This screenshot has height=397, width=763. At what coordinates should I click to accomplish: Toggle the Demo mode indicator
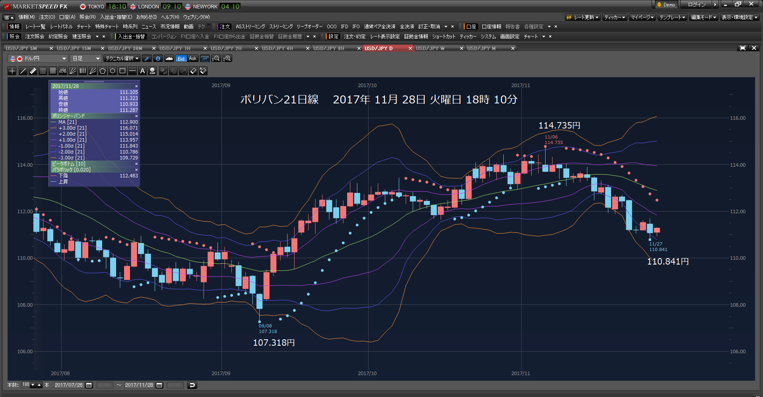[x=666, y=5]
